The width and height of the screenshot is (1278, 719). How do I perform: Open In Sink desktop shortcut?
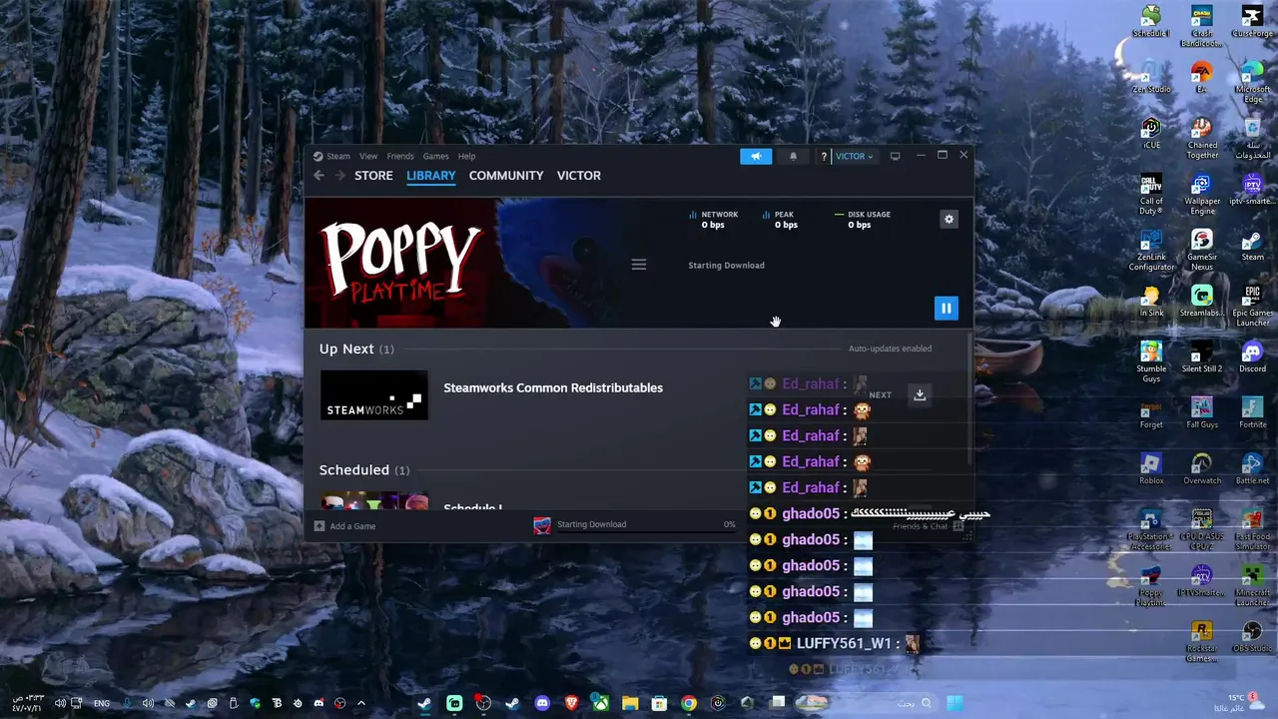pos(1151,301)
